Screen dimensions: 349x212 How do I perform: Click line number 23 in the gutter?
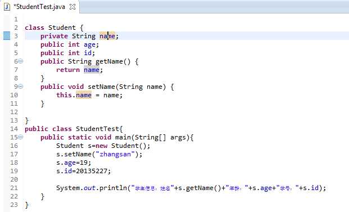14,205
